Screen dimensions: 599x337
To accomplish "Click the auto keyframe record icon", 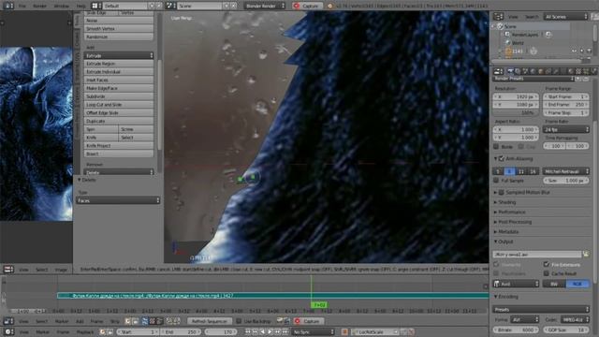I will [x=344, y=332].
